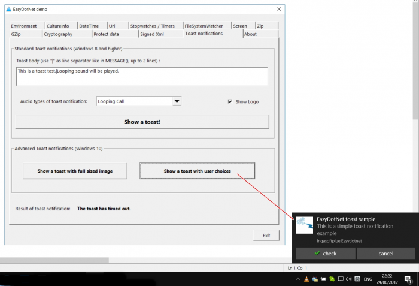
Task: Expand hidden tray icons chevron
Action: point(297,279)
